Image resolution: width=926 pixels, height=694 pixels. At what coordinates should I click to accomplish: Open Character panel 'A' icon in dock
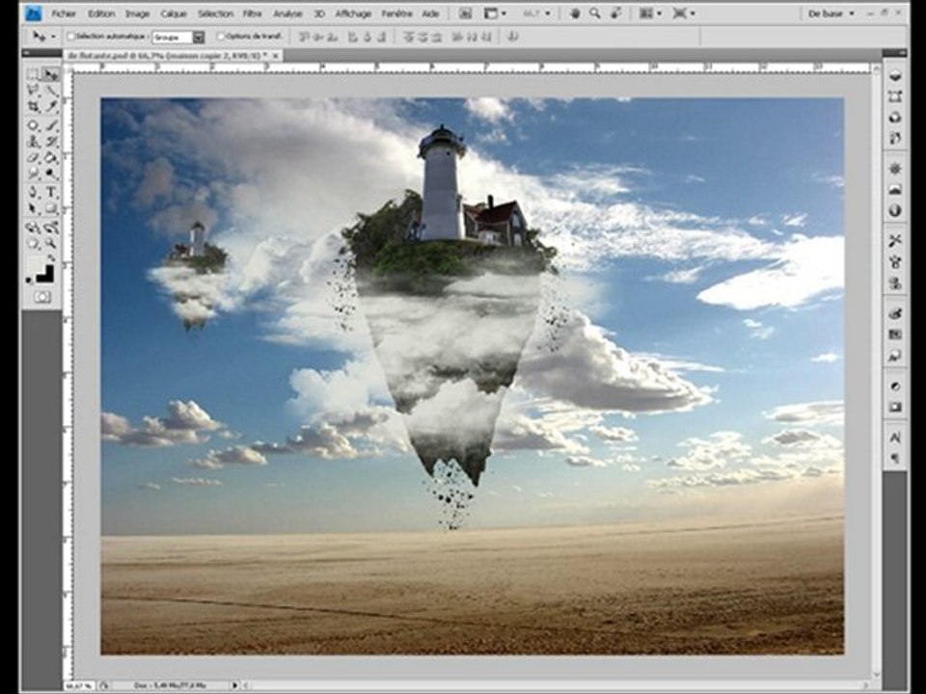(x=895, y=438)
